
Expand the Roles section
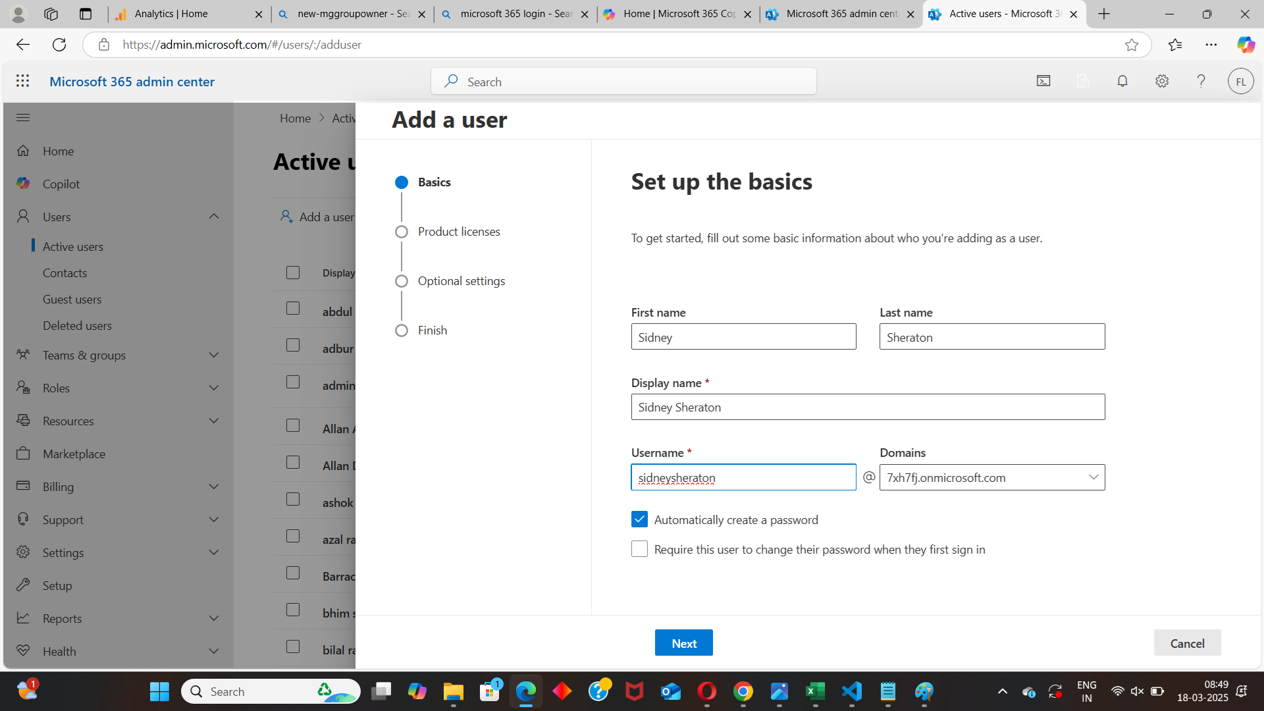214,388
